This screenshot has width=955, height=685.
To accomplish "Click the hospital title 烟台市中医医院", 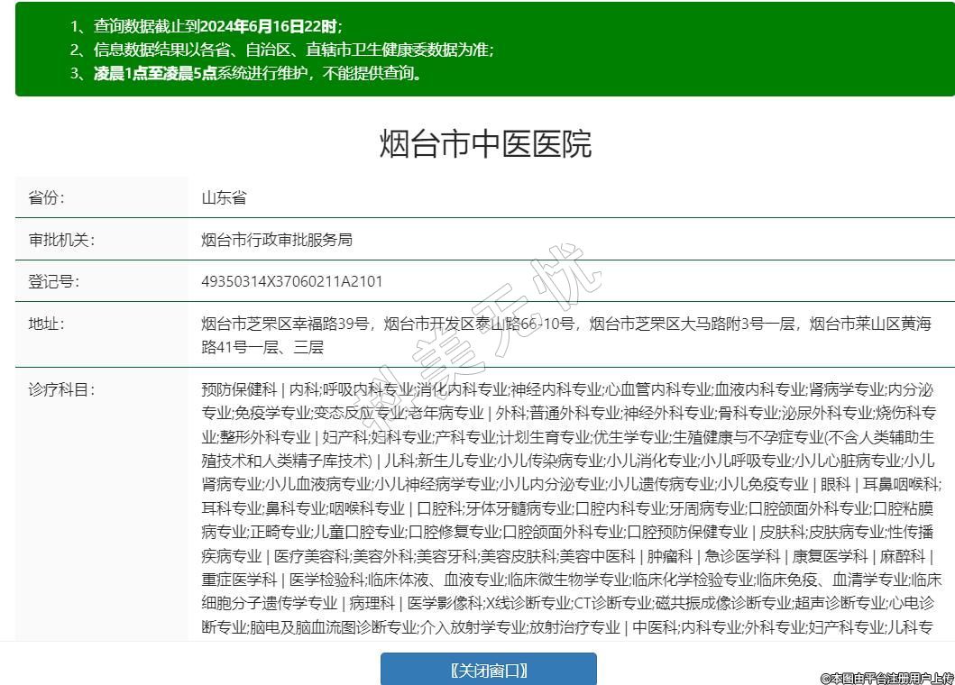I will coord(485,144).
